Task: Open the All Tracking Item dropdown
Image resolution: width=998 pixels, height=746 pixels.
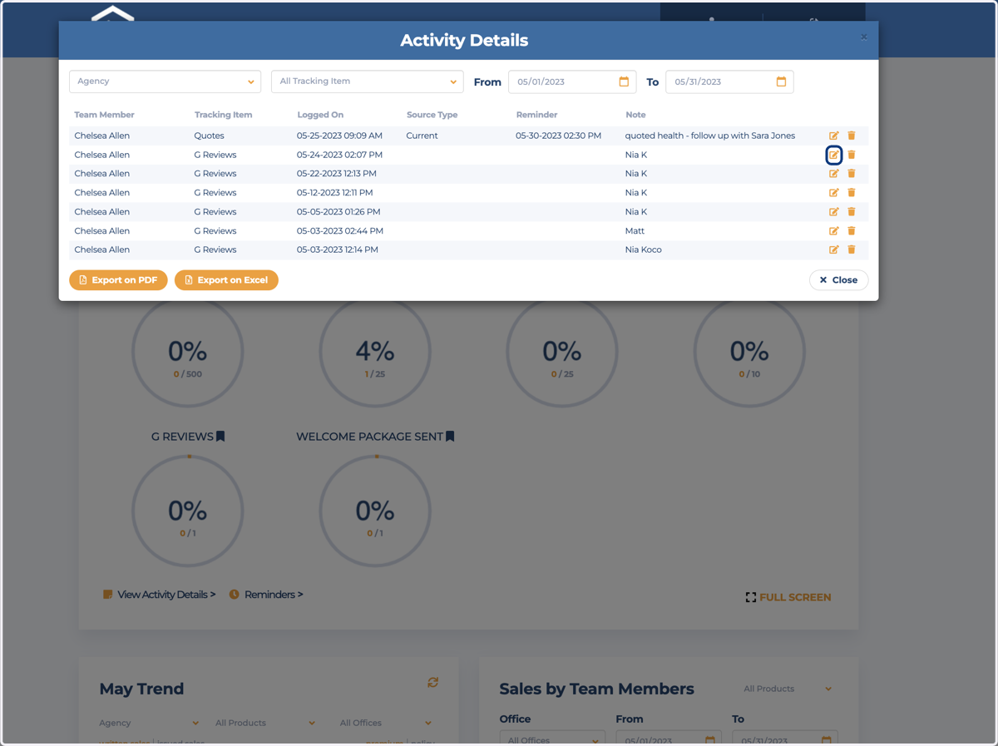Action: [367, 82]
